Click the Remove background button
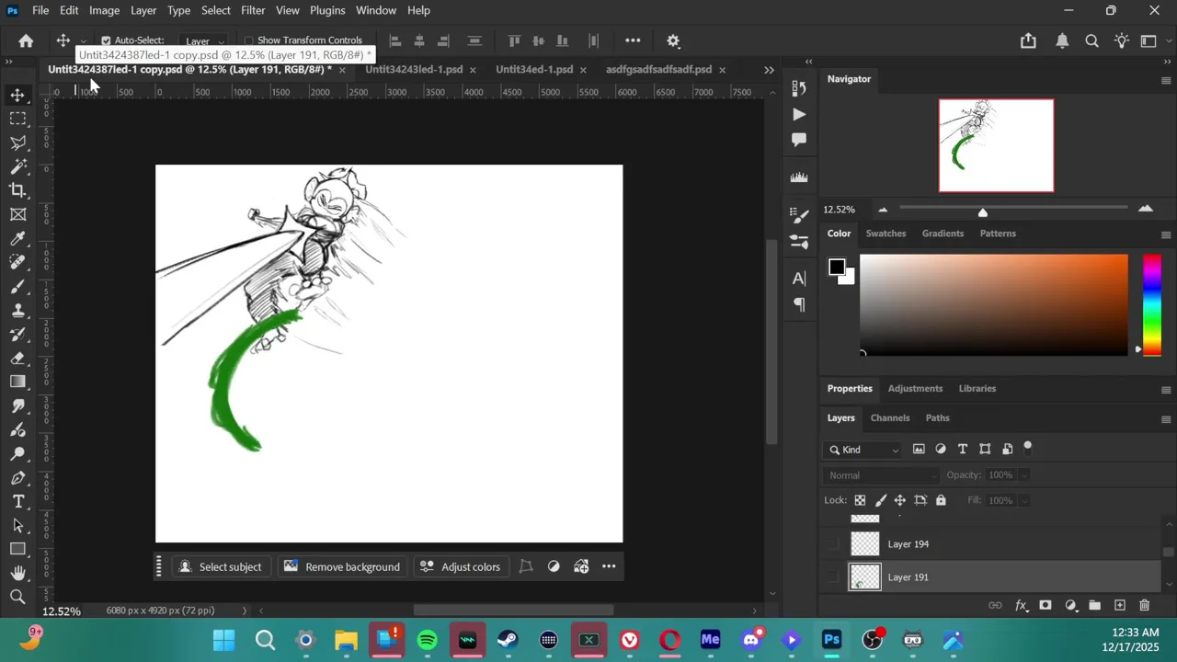This screenshot has height=662, width=1177. click(342, 566)
